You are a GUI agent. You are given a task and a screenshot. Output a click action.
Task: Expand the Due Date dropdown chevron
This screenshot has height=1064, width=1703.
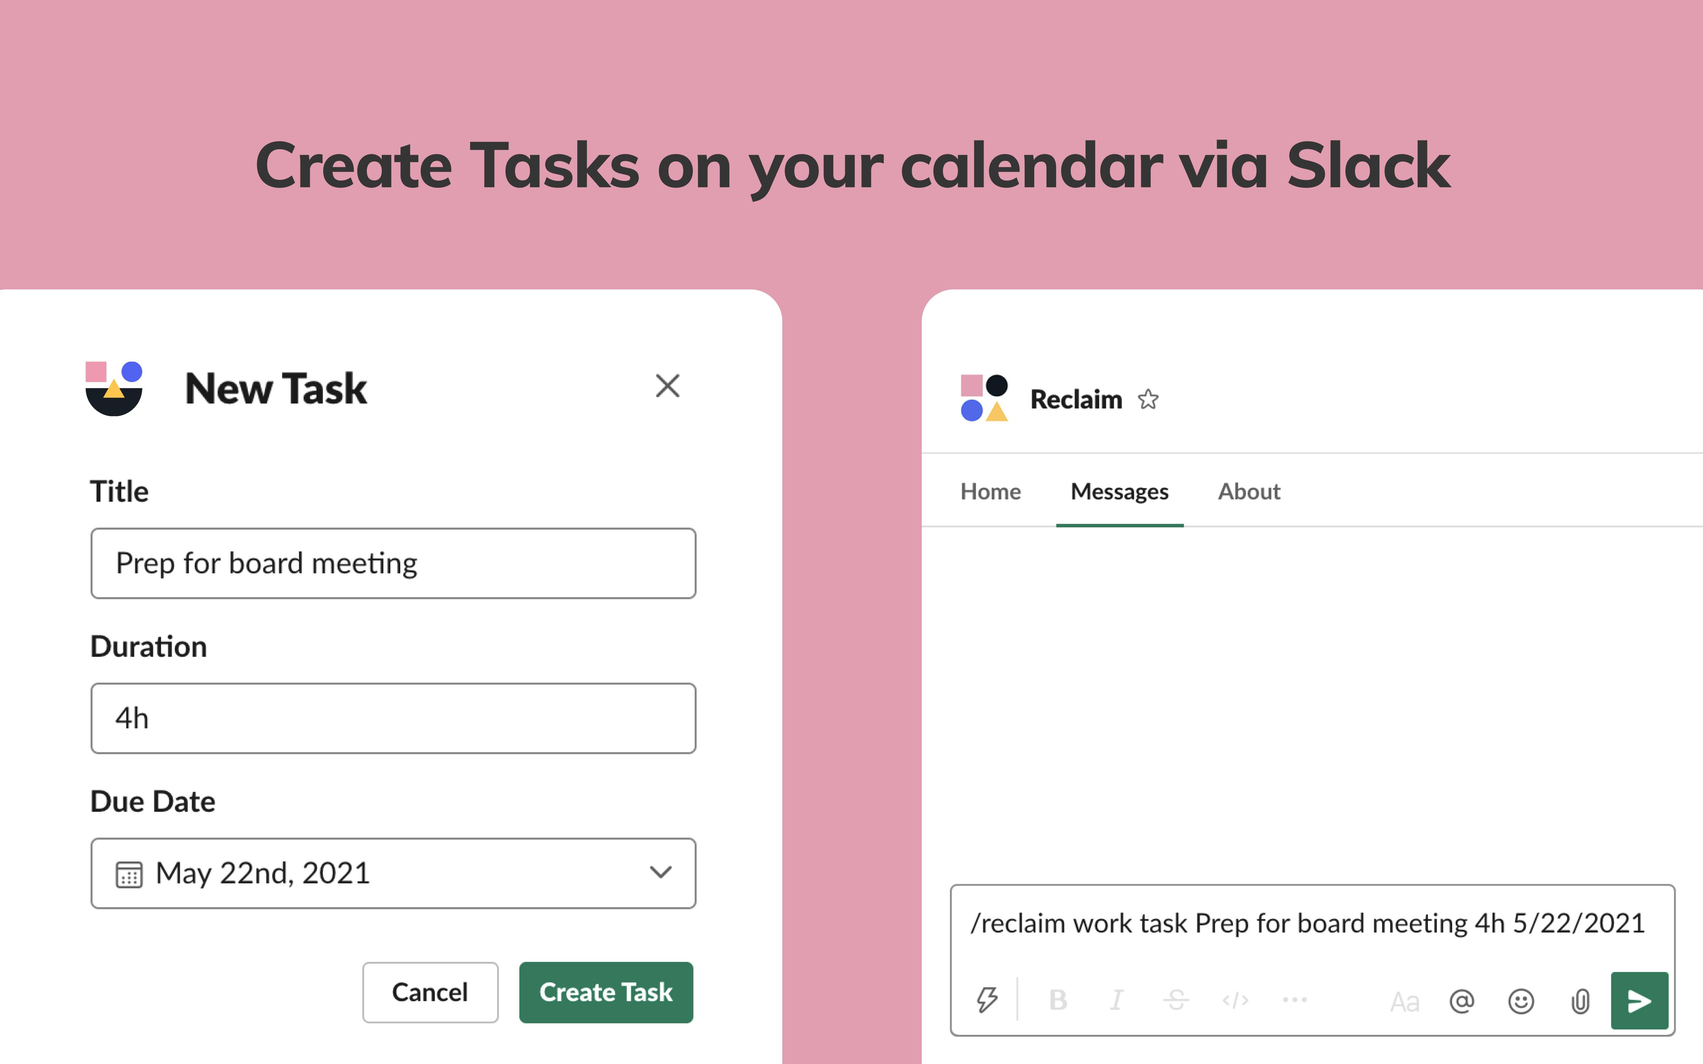pyautogui.click(x=661, y=872)
